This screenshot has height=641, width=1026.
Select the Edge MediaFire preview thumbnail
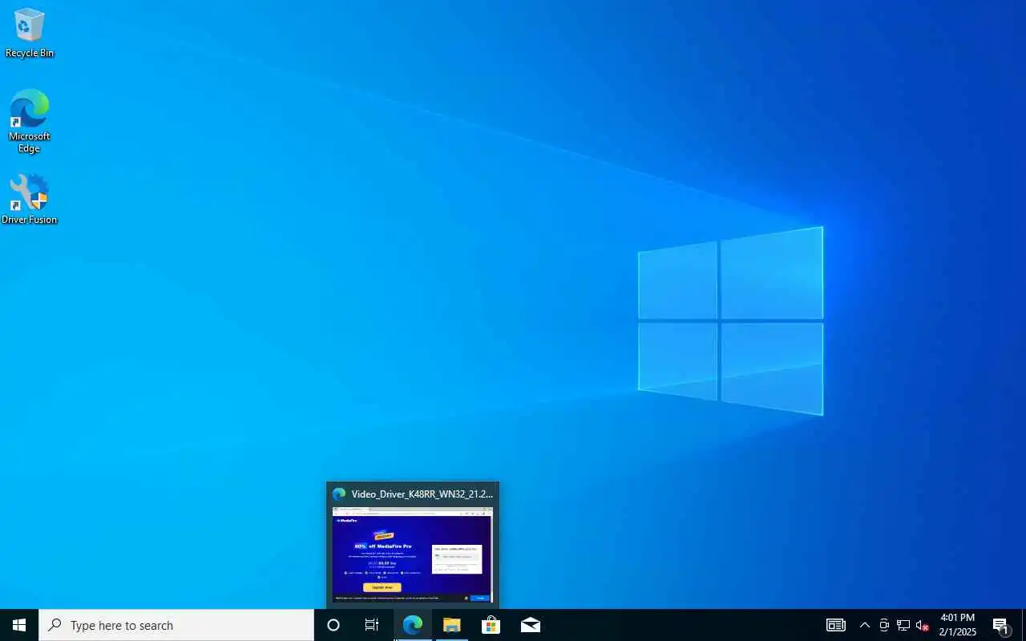click(x=411, y=554)
